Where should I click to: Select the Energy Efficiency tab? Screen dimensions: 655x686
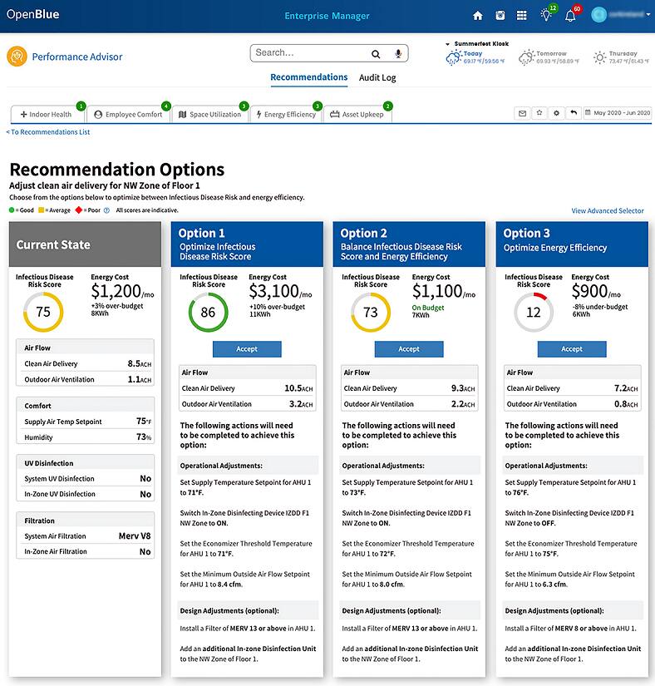(x=286, y=114)
